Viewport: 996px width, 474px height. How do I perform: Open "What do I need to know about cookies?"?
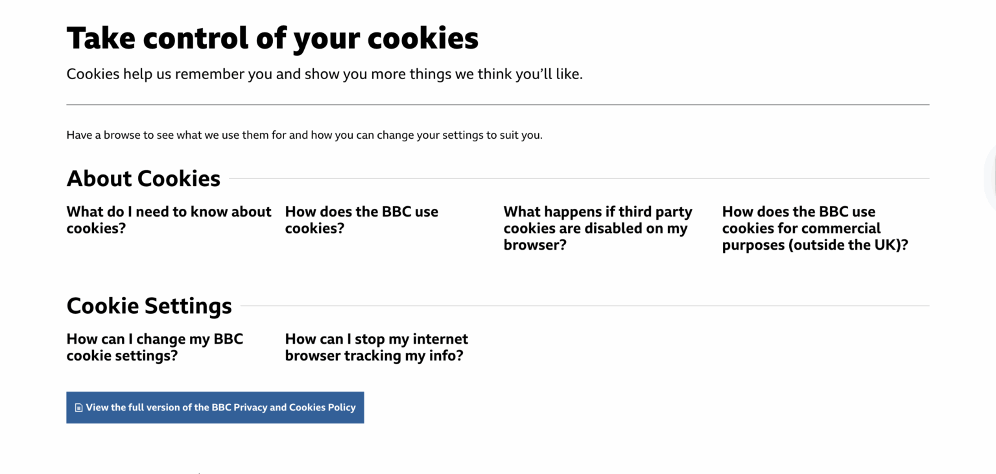click(169, 220)
